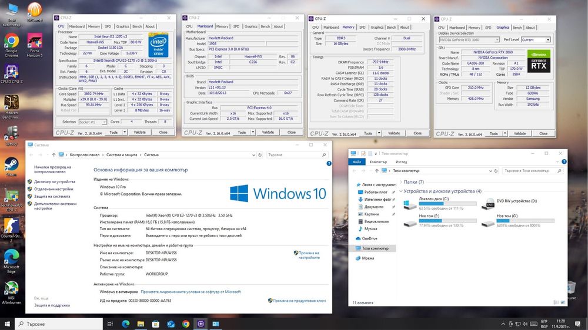Switch to Memory tab in CPU-Z Mainboard window

[x=222, y=26]
